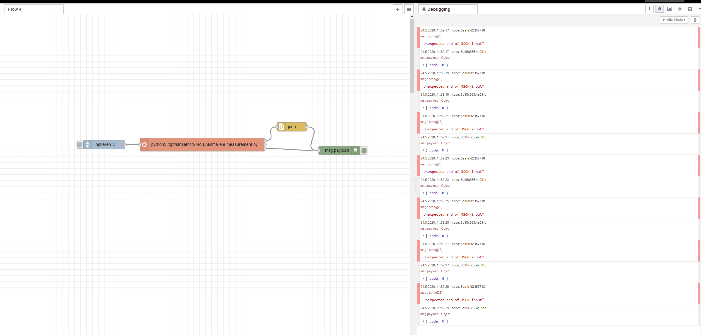Filter debug messages via Alle Nodes

click(674, 20)
